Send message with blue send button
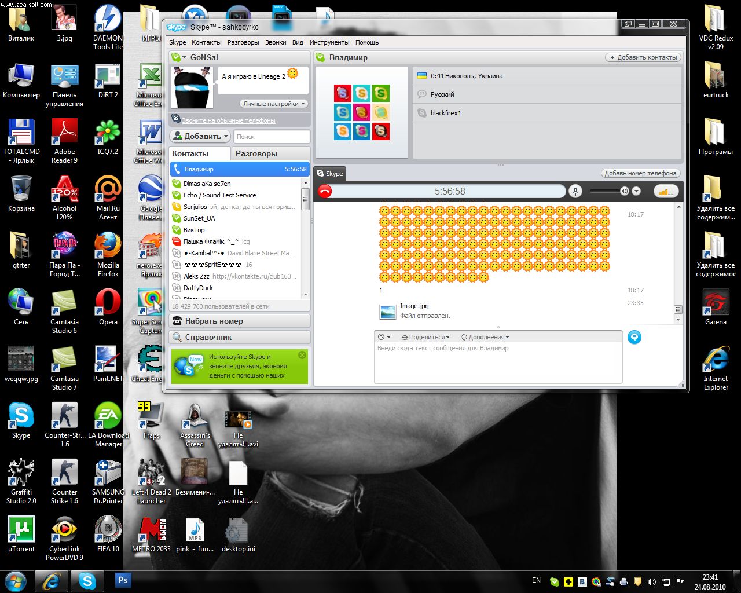The height and width of the screenshot is (593, 741). coord(634,337)
